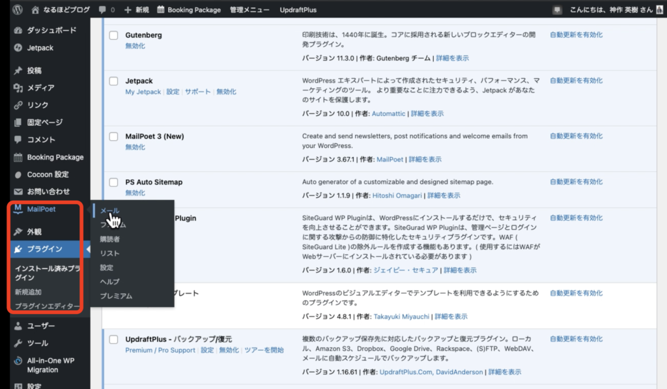This screenshot has width=667, height=389.
Task: Click the Cocoon 設定 circle icon
Action: 18,175
